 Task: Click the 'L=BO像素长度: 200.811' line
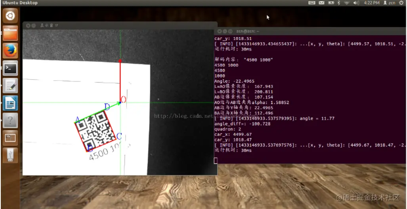point(244,92)
